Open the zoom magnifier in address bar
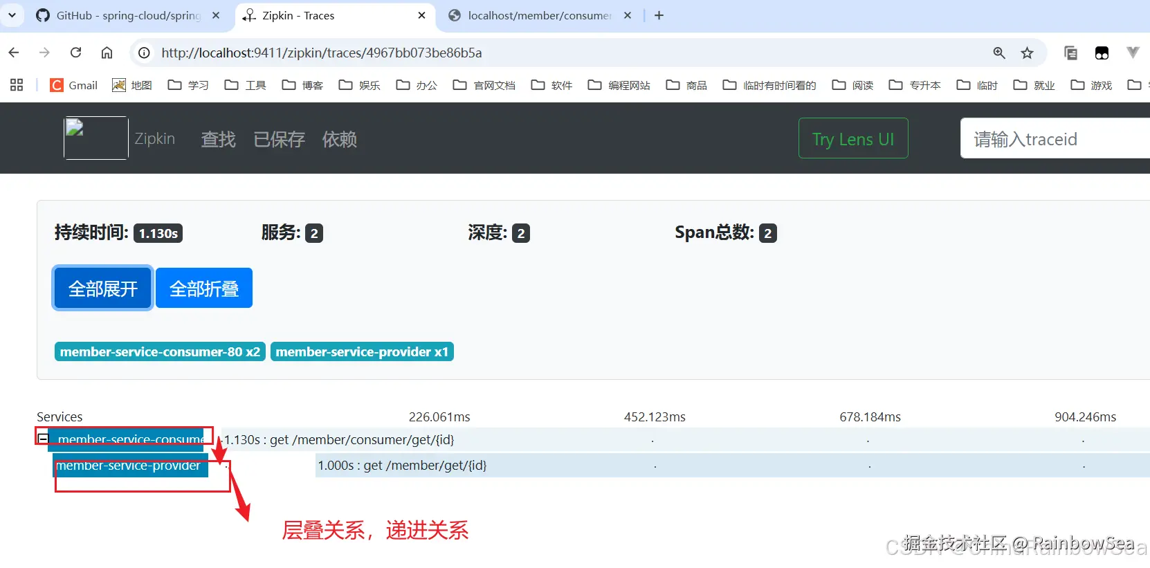Viewport: 1150px width, 568px height. 999,53
